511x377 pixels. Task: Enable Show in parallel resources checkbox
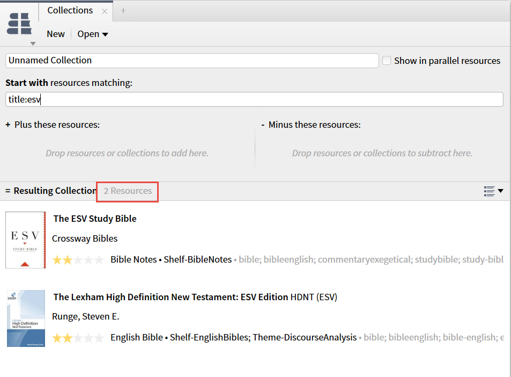pos(387,61)
